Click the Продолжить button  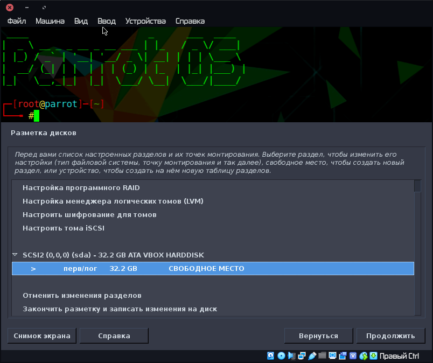point(391,336)
